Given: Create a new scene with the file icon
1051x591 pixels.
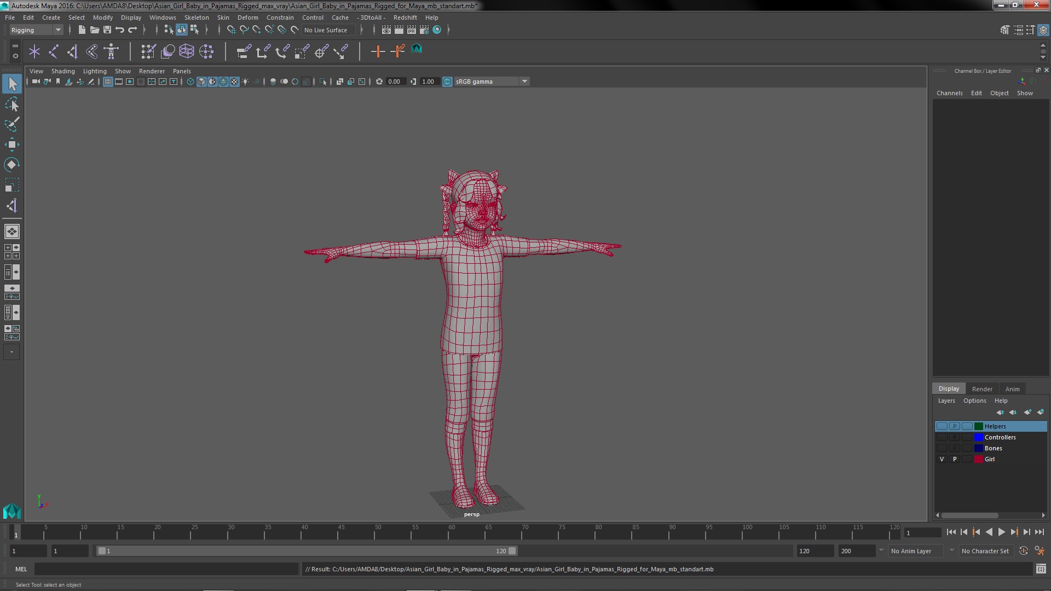Looking at the screenshot, I should coord(82,30).
